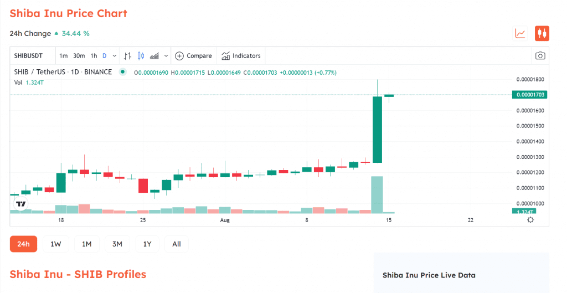Click the current price label 0.00001703
The height and width of the screenshot is (293, 567).
[530, 95]
